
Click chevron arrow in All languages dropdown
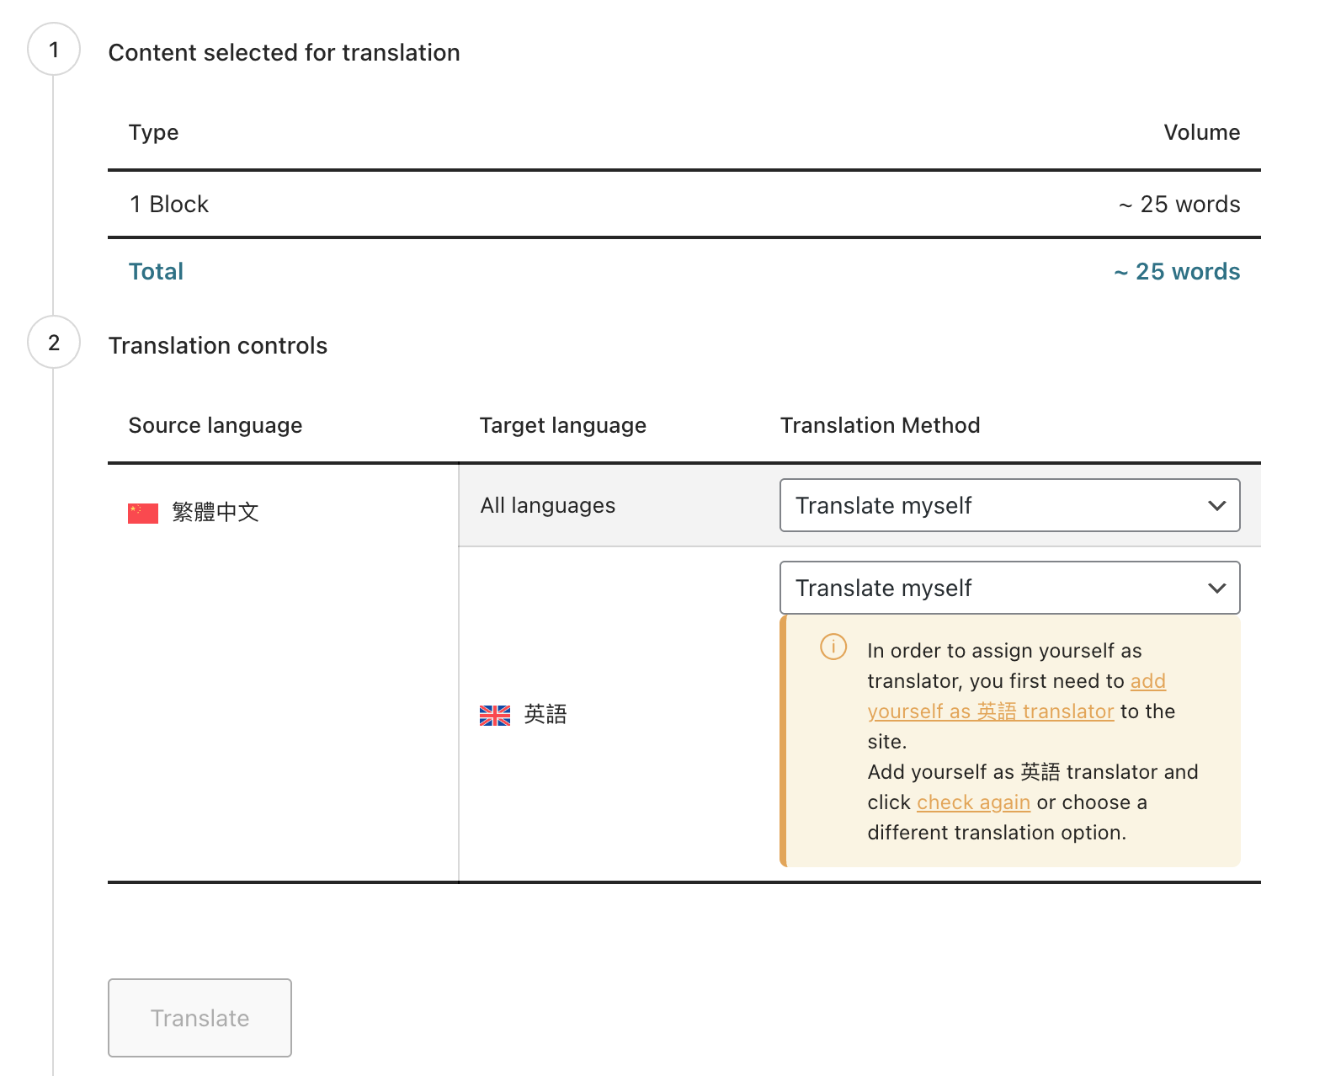click(1216, 505)
